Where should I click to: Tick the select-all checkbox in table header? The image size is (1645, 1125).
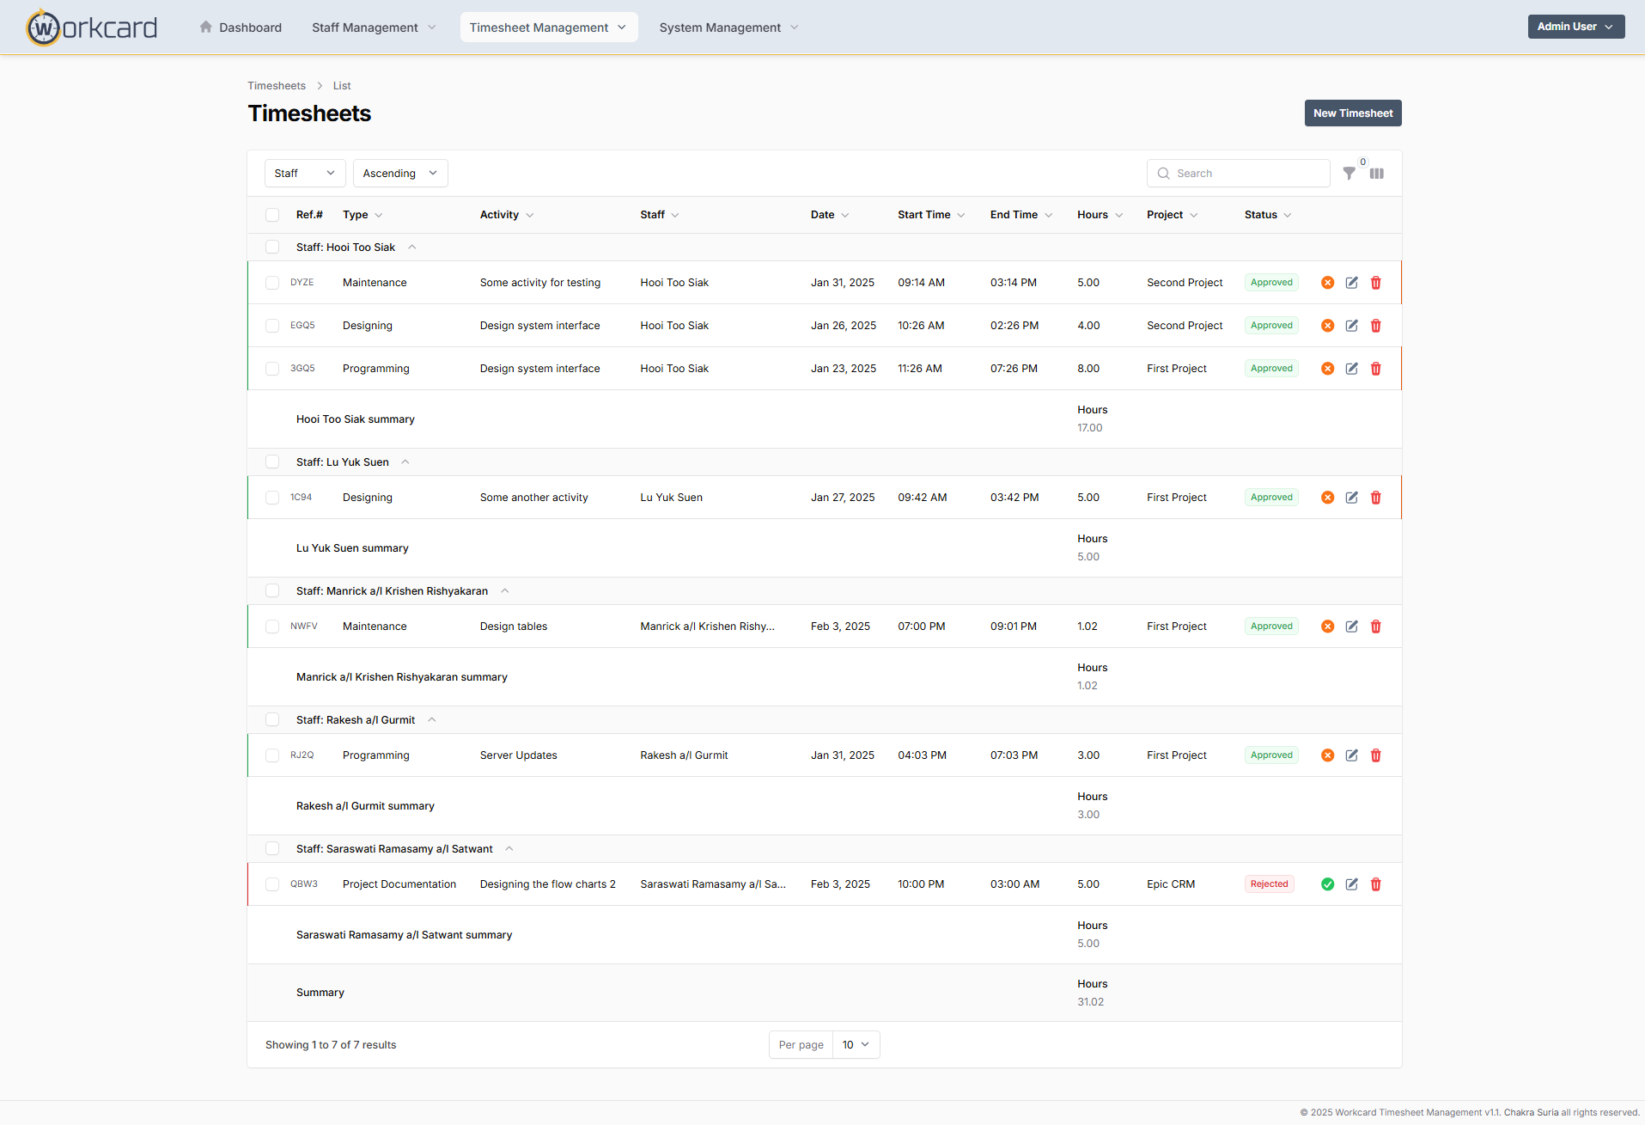click(x=272, y=215)
